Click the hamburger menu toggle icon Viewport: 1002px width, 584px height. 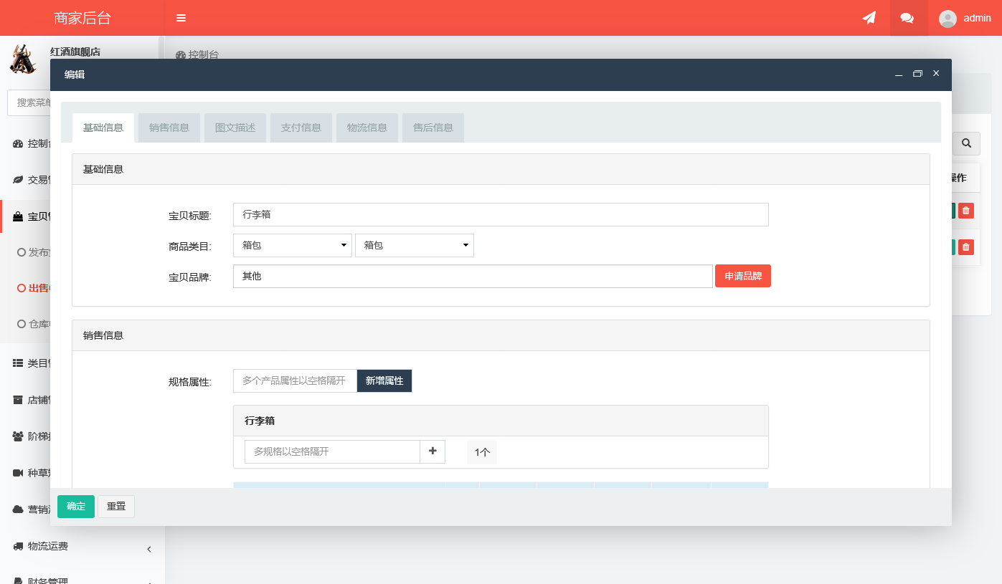(x=181, y=18)
